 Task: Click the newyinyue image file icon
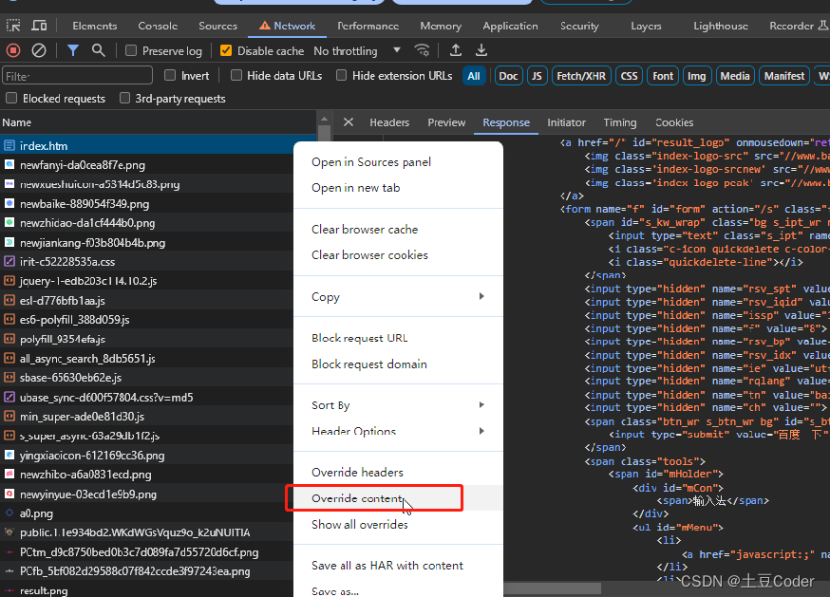[9, 494]
